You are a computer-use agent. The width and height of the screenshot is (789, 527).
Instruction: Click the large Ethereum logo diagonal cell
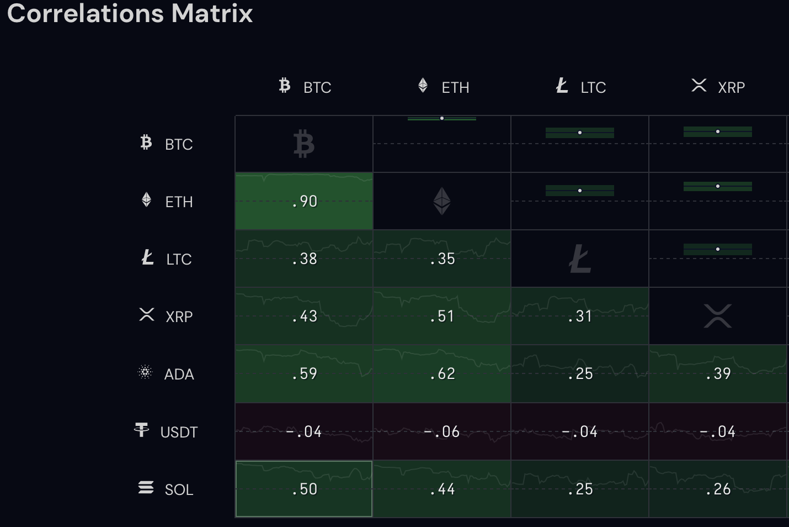[x=442, y=201]
